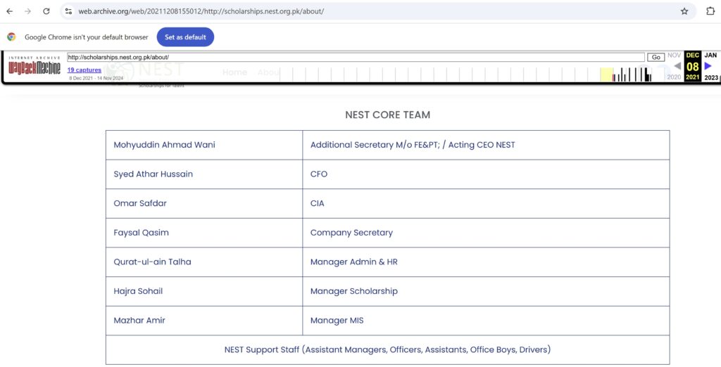Open the extensions puzzle icon
Screen dimensions: 721x367
pyautogui.click(x=710, y=11)
